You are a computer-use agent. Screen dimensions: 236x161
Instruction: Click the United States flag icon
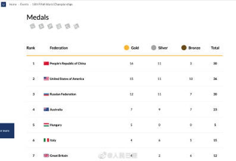(x=46, y=79)
